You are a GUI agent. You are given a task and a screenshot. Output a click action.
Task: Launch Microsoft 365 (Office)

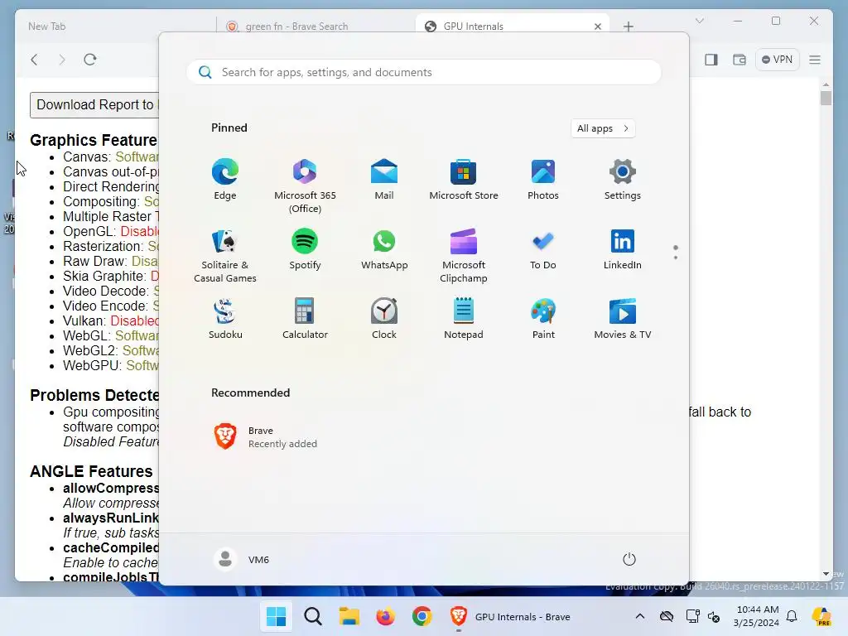[305, 185]
